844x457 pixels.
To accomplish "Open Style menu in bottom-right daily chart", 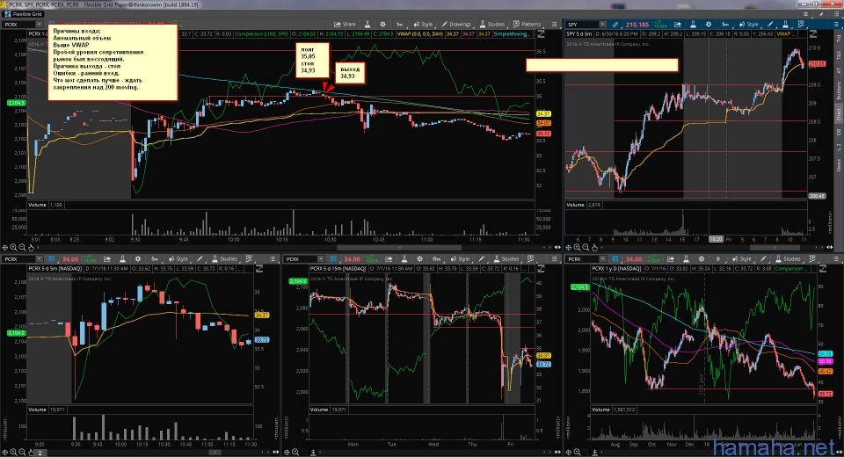I will click(x=742, y=259).
